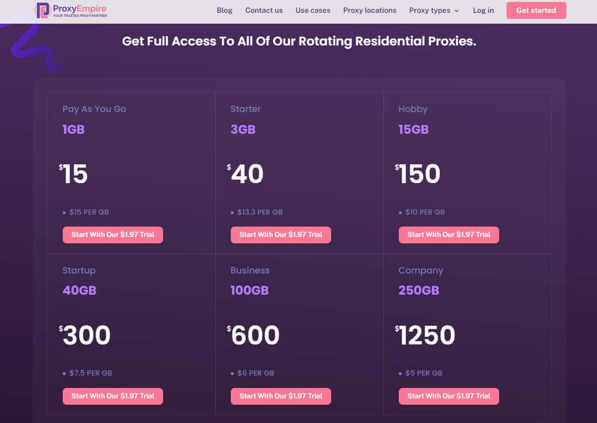Start trial under the Business plan
Viewport: 597px width, 423px height.
281,396
